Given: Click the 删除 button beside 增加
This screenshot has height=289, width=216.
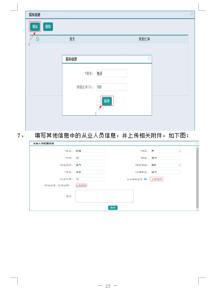Looking at the screenshot, I should click(x=48, y=27).
